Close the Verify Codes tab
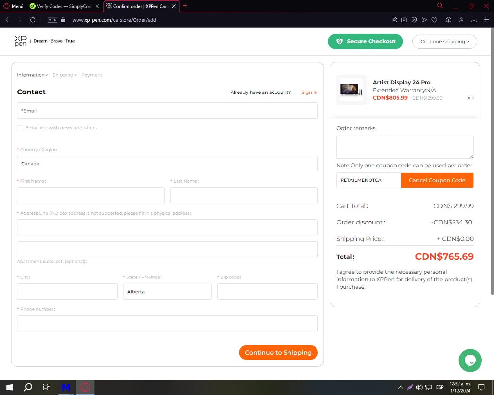The image size is (494, 395). 97,6
